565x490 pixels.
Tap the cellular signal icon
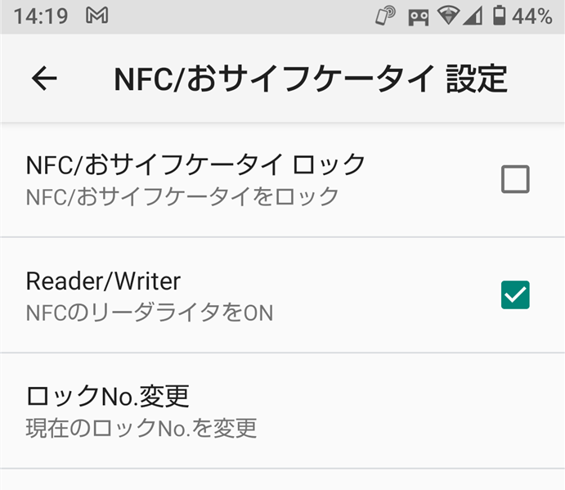[473, 16]
